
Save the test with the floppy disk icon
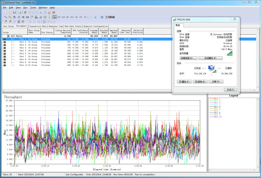click(14, 12)
